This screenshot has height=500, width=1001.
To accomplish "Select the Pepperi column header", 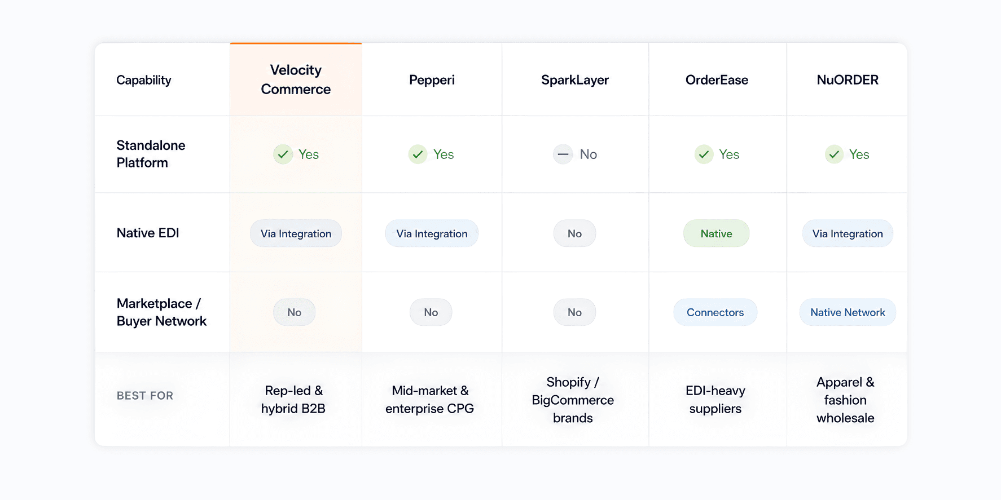I will [432, 80].
